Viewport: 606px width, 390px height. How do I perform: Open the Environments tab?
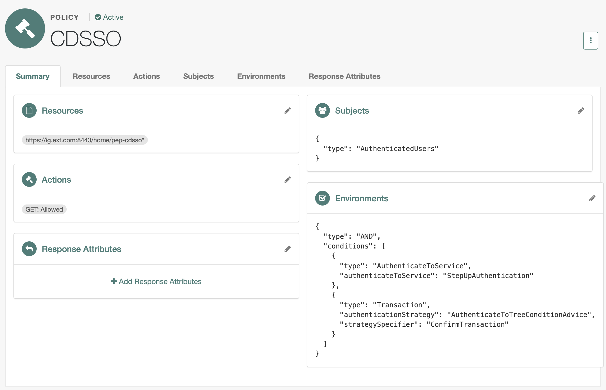(261, 76)
